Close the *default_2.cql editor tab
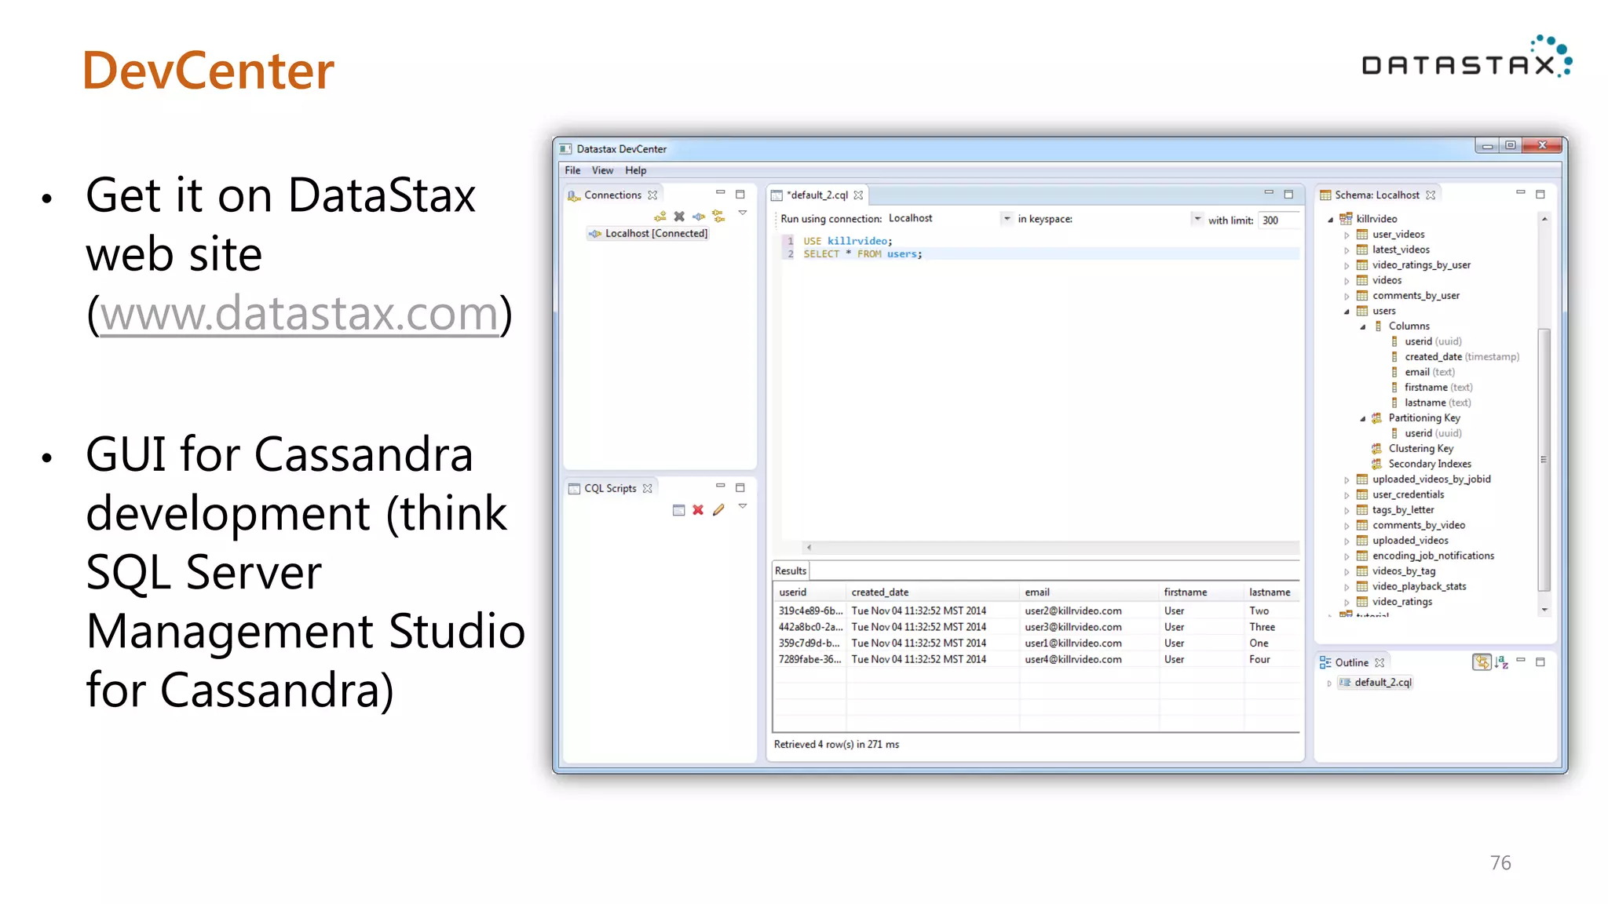Viewport: 1608px width, 904px height. pyautogui.click(x=858, y=195)
